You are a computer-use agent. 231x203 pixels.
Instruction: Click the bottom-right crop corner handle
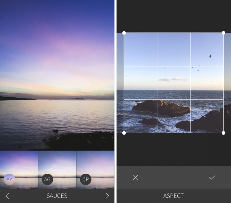[224, 133]
